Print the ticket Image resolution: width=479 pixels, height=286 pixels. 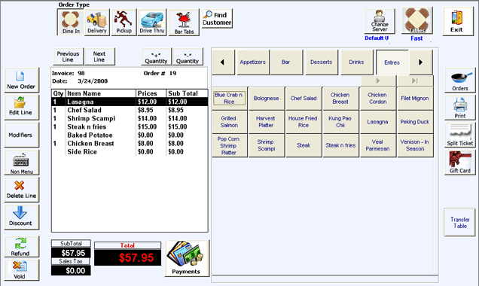459,108
